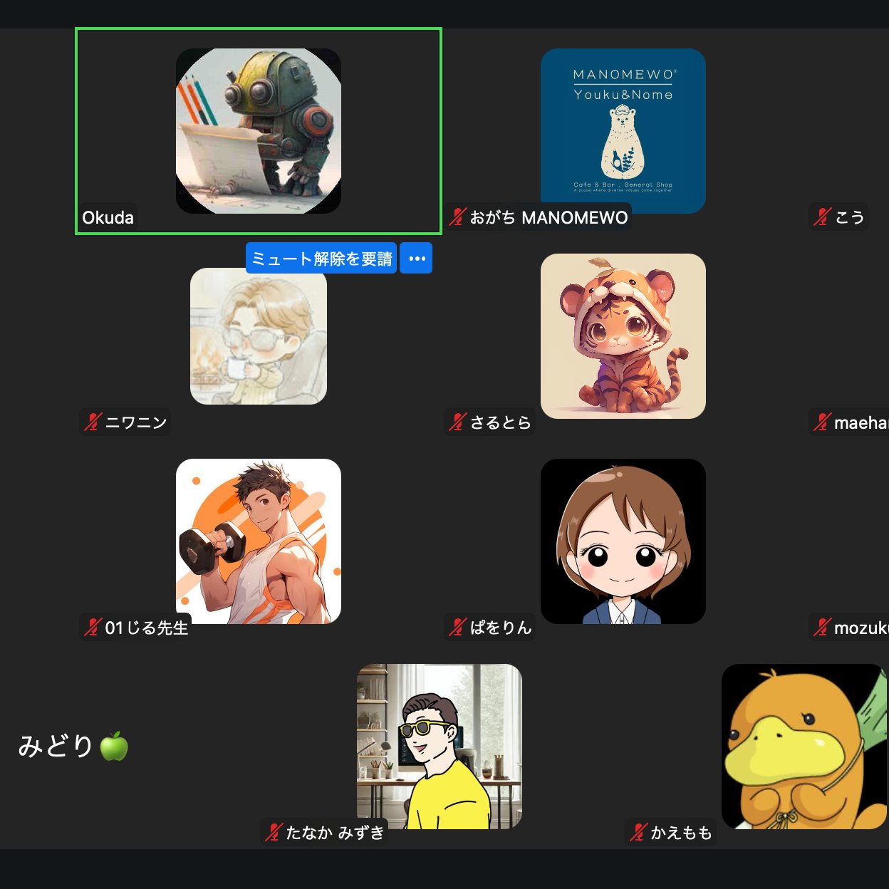The image size is (889, 889).
Task: Select the coffee-drinking avatar of ニワニン
Action: [259, 336]
